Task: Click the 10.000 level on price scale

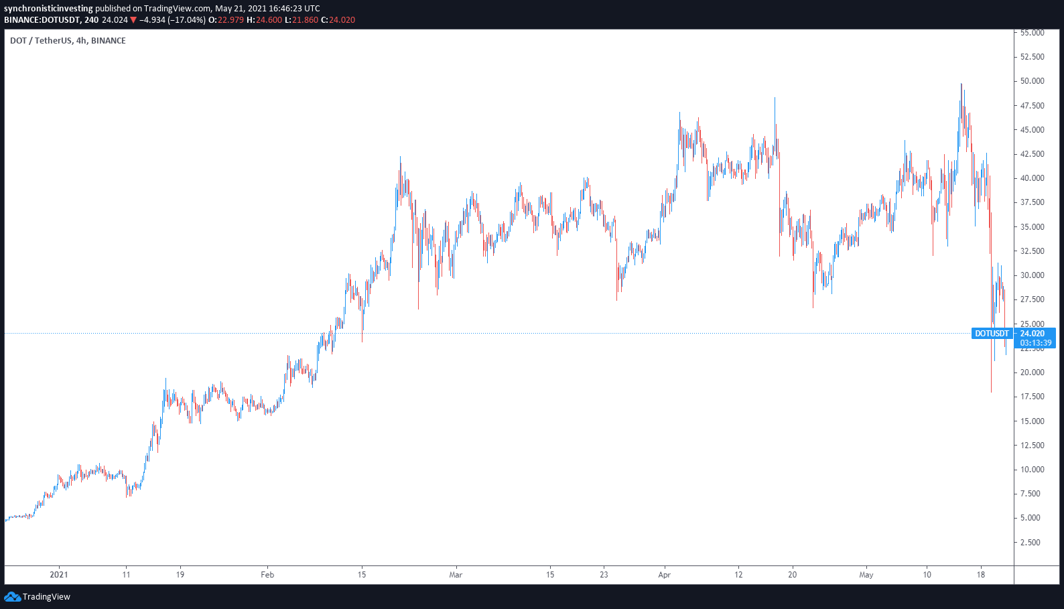Action: coord(1032,470)
